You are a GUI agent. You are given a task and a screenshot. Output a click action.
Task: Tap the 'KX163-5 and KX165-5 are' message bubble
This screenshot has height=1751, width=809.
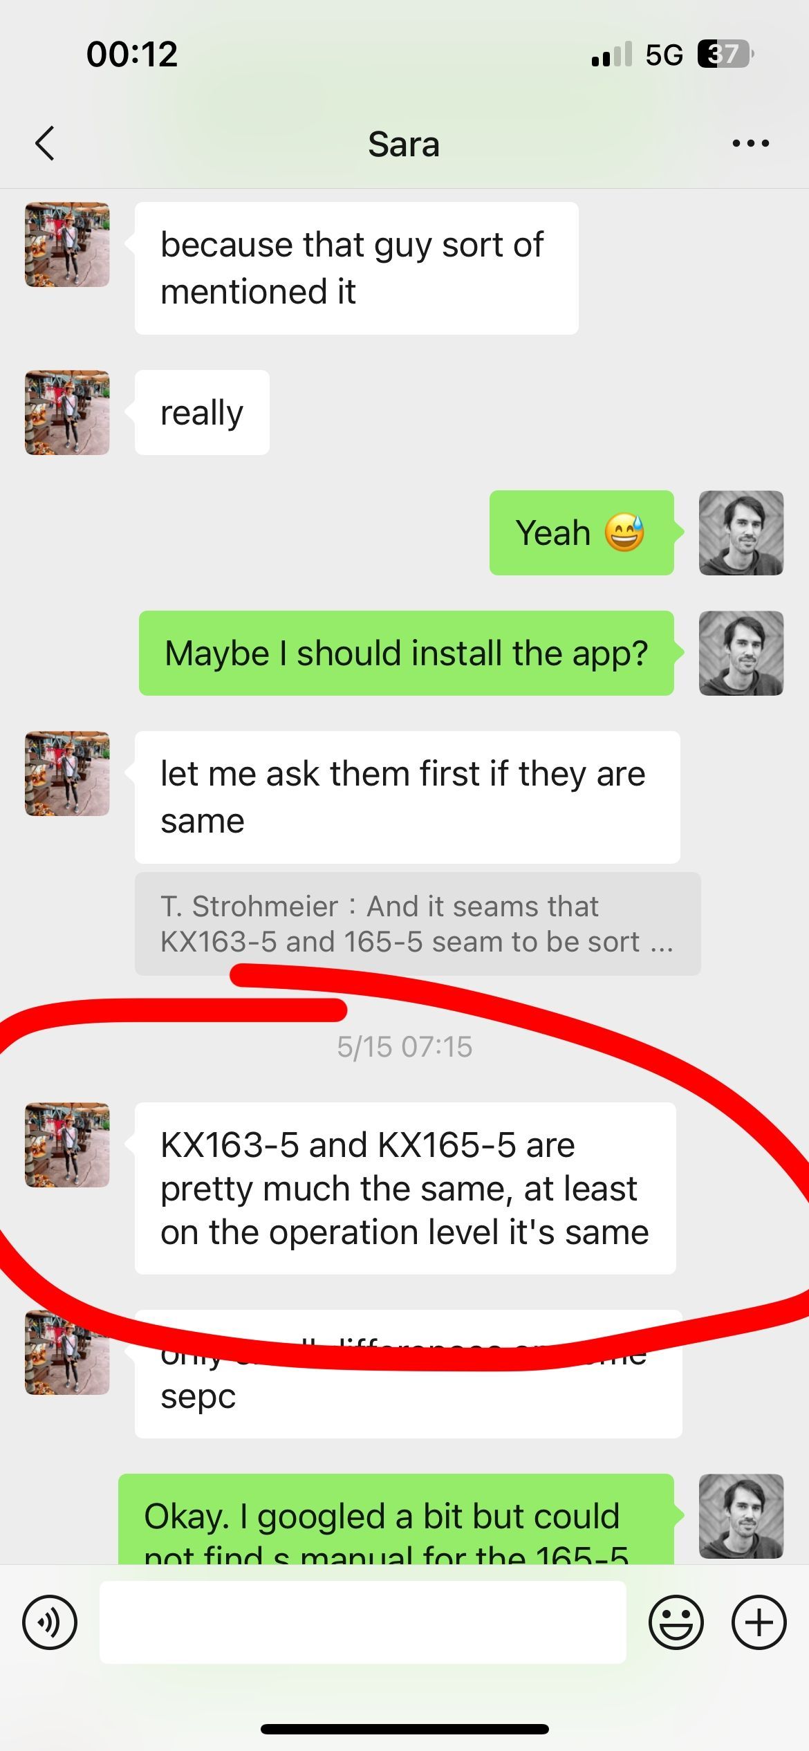(405, 1188)
